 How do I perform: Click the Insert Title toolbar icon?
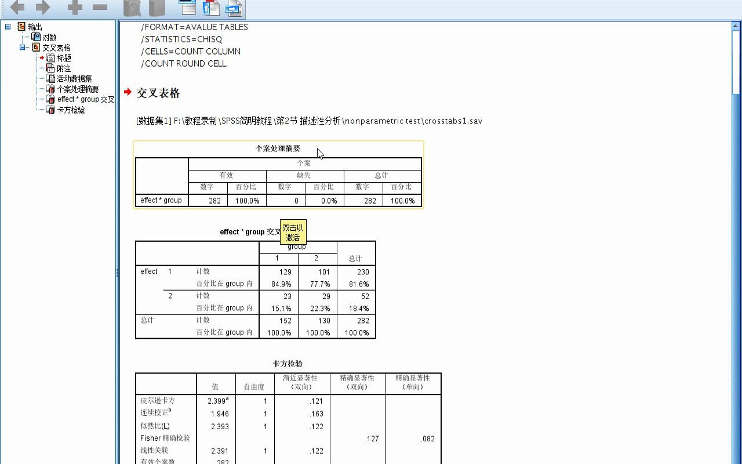pos(212,8)
